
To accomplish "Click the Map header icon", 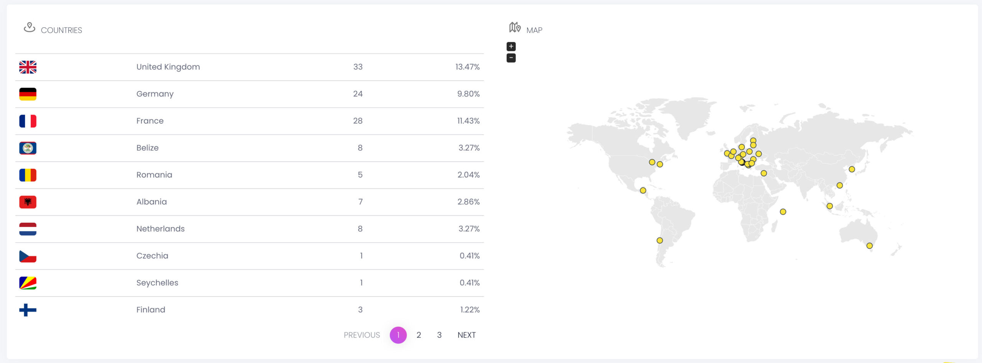I will [x=515, y=28].
